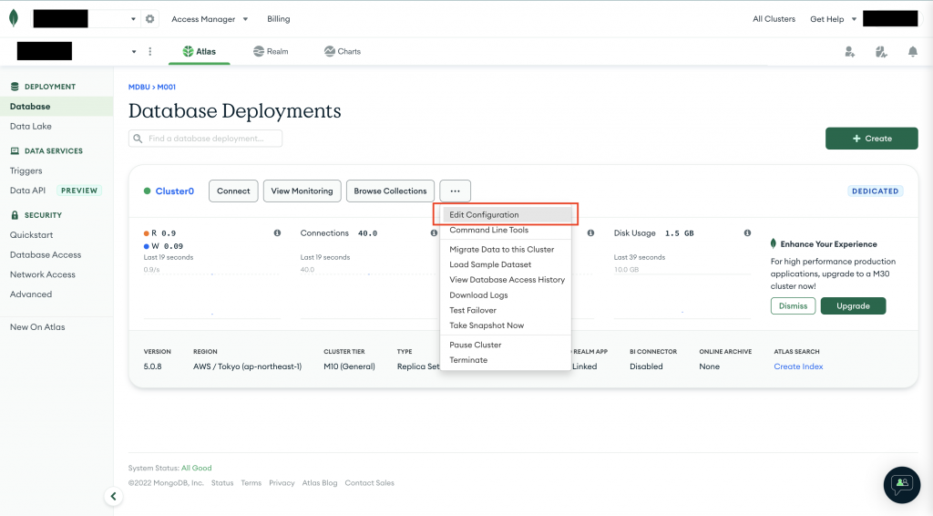Open Data API in the sidebar

coord(28,191)
